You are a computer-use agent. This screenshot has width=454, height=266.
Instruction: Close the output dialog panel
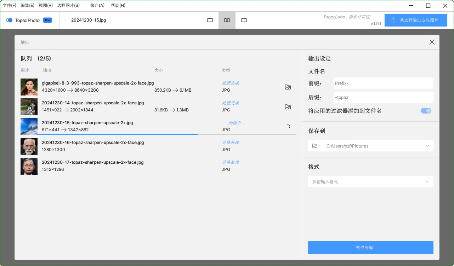coord(432,42)
